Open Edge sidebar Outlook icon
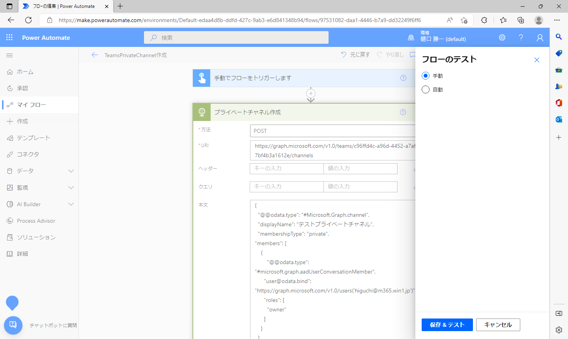The image size is (568, 339). [559, 119]
